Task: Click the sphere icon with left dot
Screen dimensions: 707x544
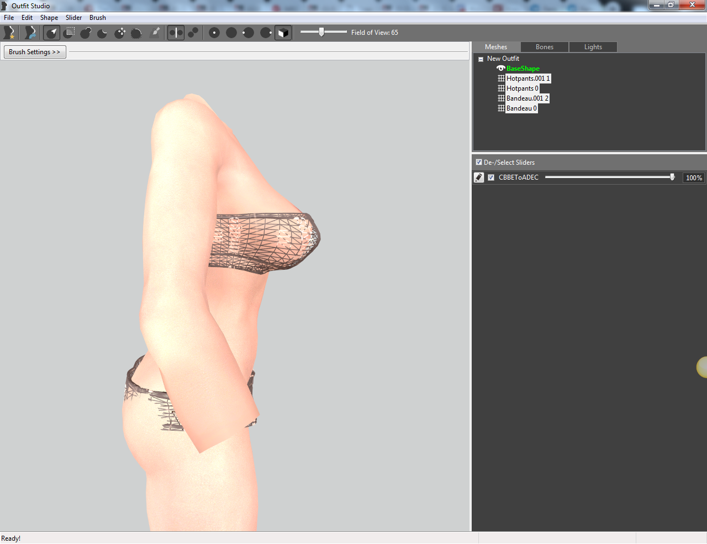Action: point(249,33)
